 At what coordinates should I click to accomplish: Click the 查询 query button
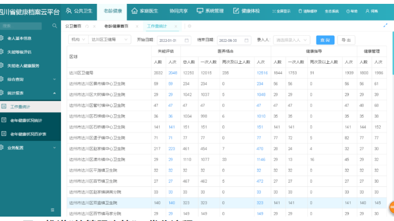pyautogui.click(x=325, y=40)
